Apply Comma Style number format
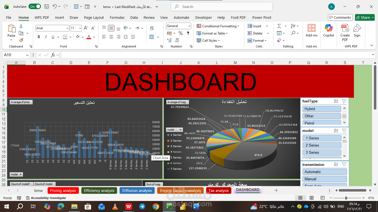Image resolution: width=378 pixels, height=212 pixels. coord(188,33)
